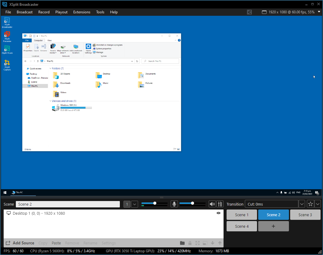Click the refresh icon beside the address bar
Viewport: 323px width, 255px height.
(x=137, y=61)
